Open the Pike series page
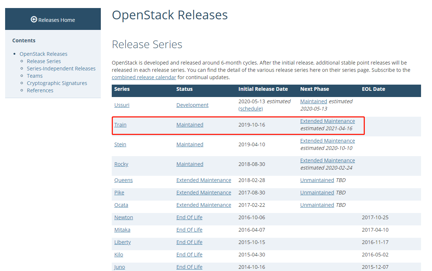Image resolution: width=432 pixels, height=271 pixels. tap(119, 193)
